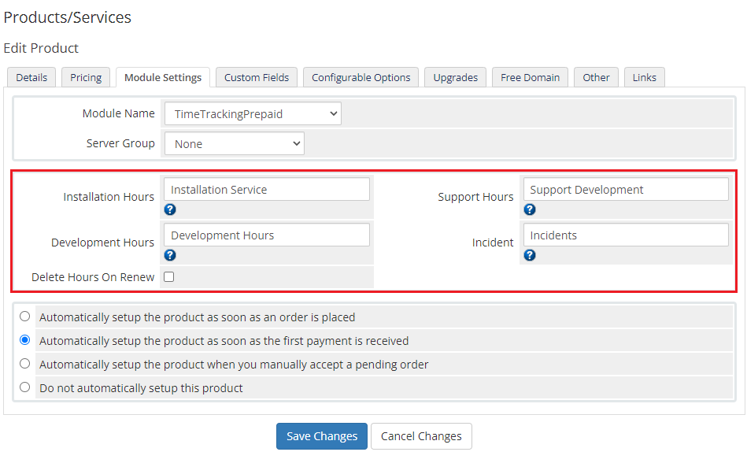Focus the Installation Hours input field
747x463 pixels.
coord(267,190)
